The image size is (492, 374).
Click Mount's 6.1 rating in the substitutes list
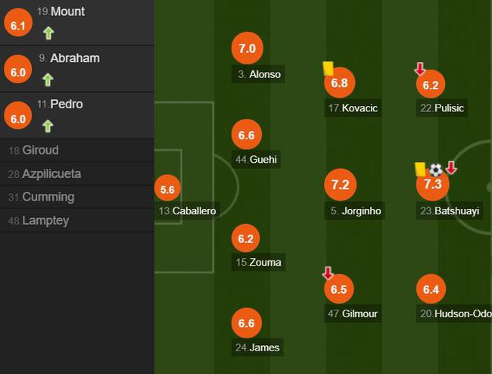point(18,25)
